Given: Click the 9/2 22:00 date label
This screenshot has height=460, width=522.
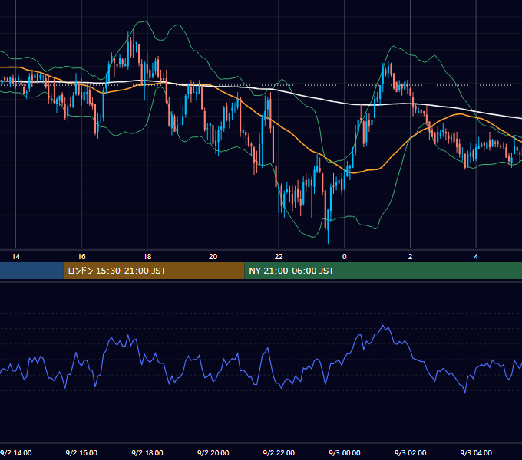Looking at the screenshot, I should [x=279, y=453].
